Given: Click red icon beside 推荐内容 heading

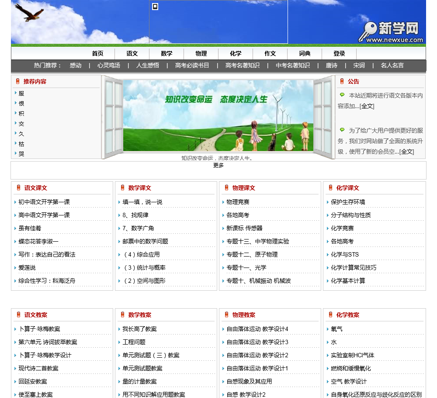Looking at the screenshot, I should coord(17,81).
